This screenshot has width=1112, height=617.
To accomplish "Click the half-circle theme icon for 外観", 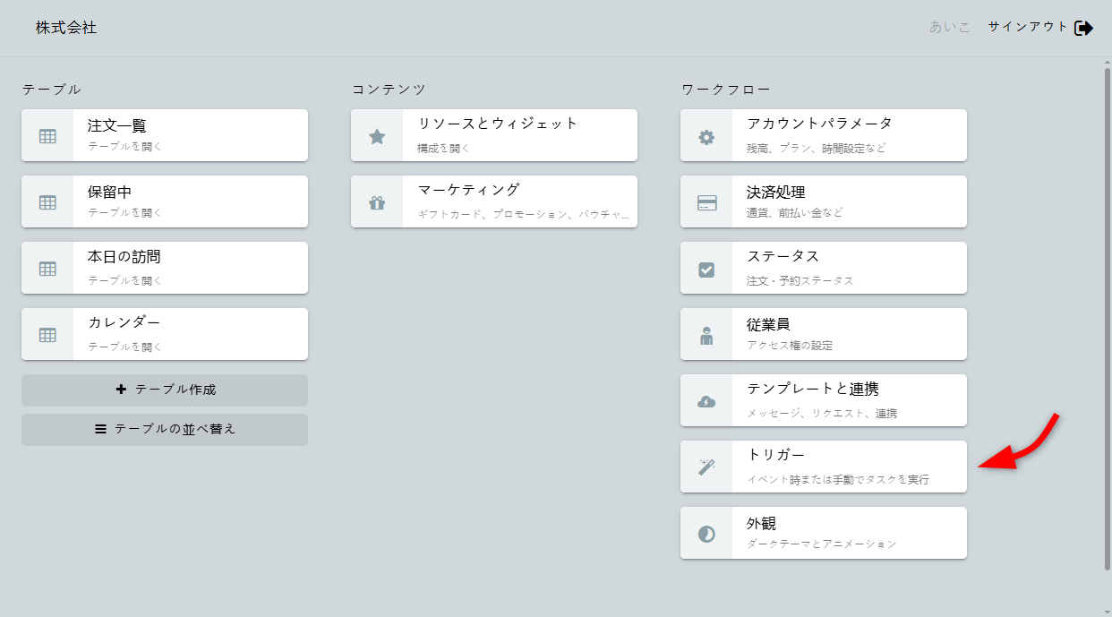I will coord(706,534).
